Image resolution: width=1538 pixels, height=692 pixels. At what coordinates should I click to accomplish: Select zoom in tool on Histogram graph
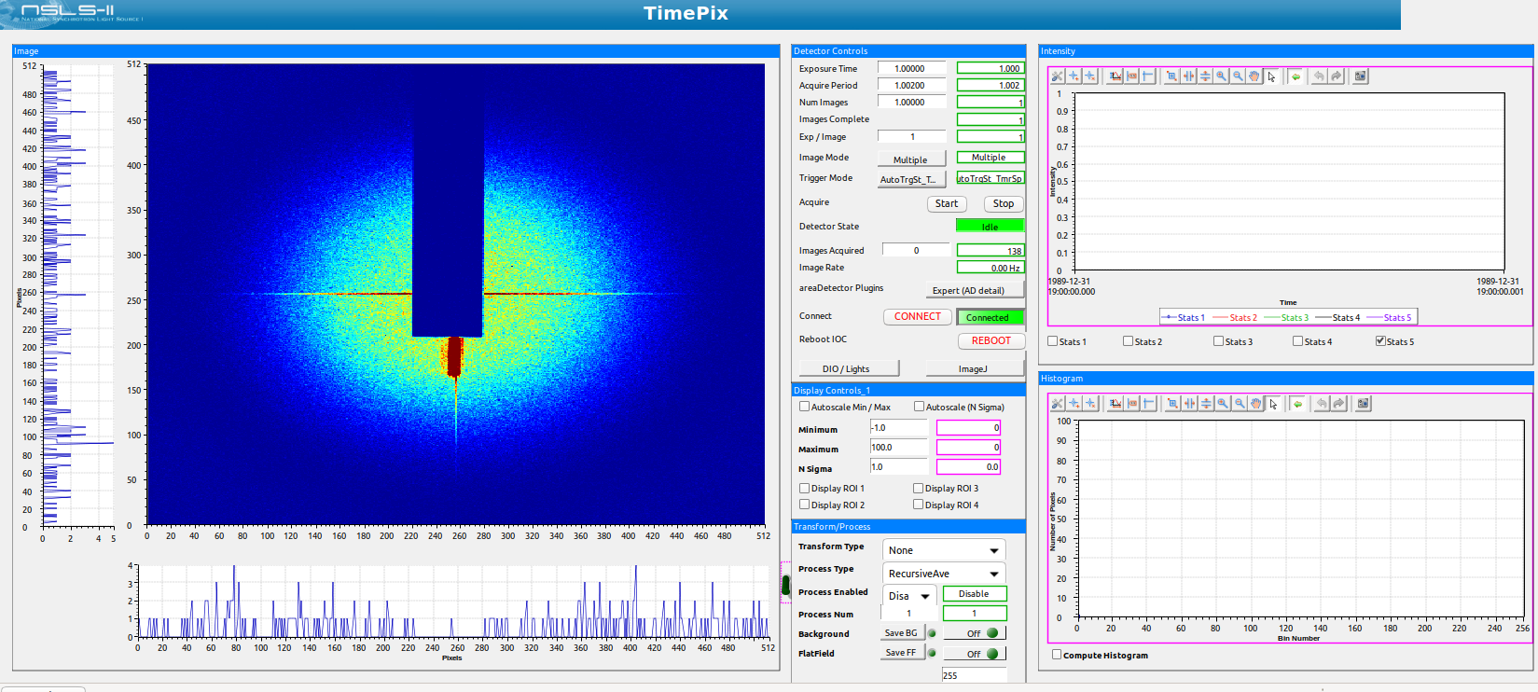click(x=1223, y=404)
